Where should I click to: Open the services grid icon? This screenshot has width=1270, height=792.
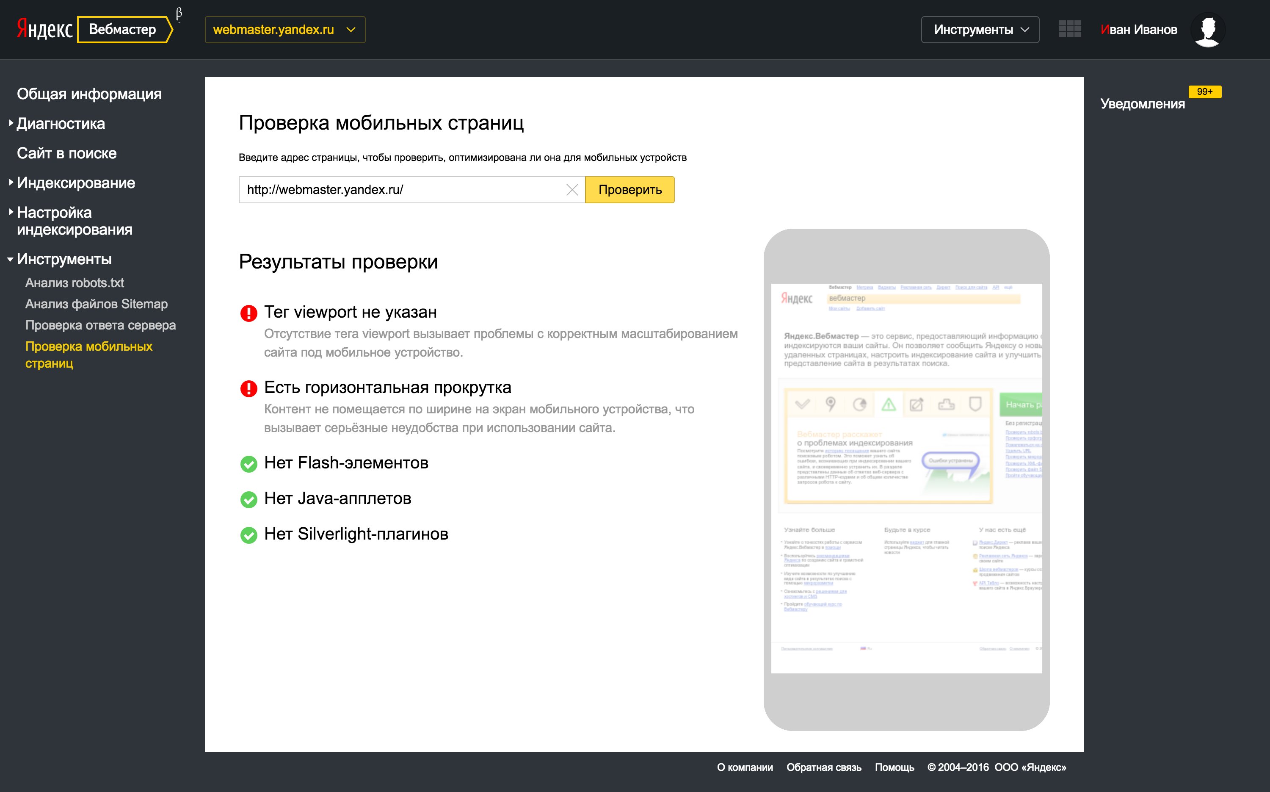pos(1069,29)
